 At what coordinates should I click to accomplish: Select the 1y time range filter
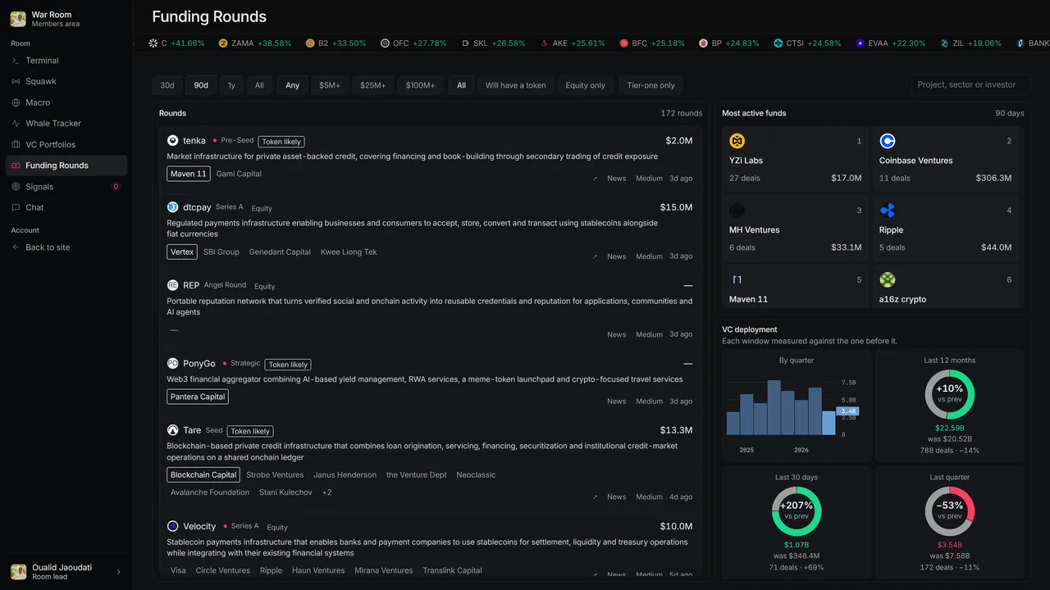pos(231,85)
